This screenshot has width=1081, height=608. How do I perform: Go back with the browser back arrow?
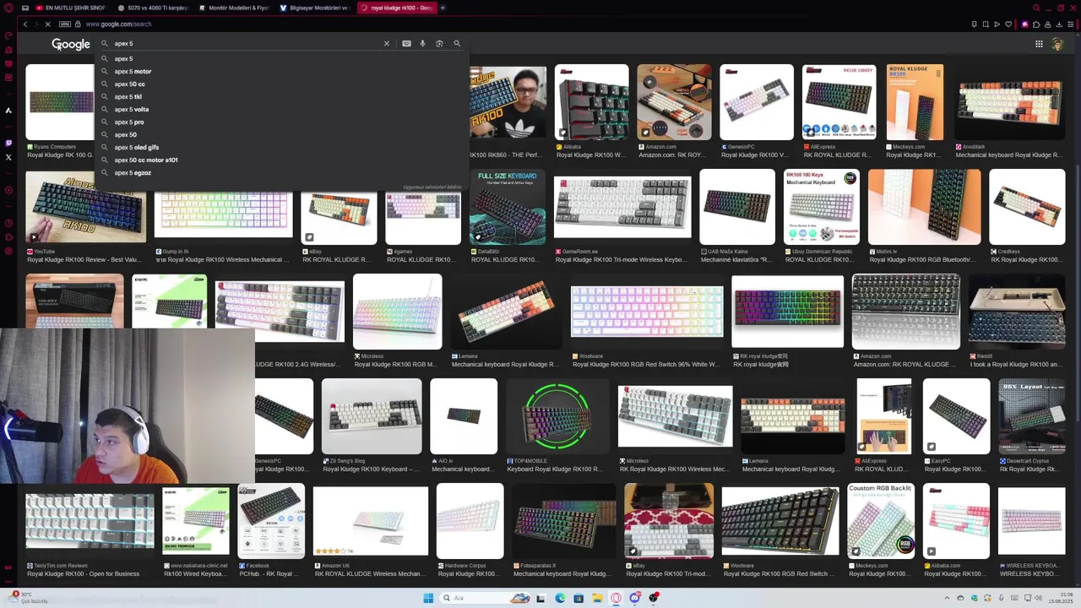[x=25, y=24]
